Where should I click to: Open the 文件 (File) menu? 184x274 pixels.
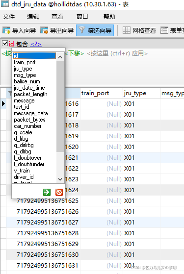pyautogui.click(x=9, y=17)
